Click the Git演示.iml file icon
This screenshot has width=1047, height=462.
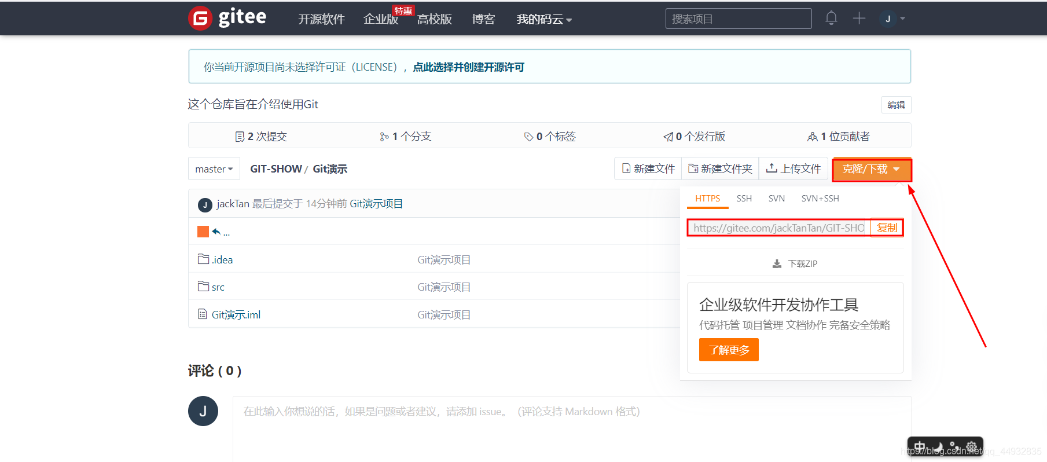pos(203,314)
